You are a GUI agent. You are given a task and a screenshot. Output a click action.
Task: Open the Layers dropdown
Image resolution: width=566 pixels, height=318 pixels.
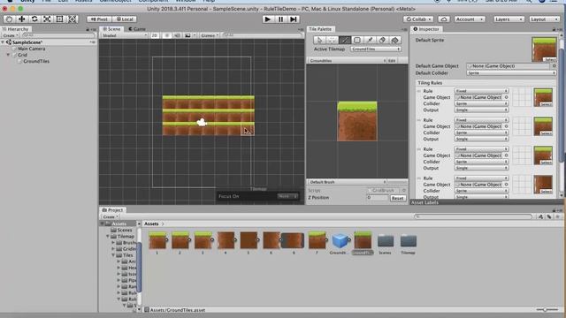coord(509,19)
